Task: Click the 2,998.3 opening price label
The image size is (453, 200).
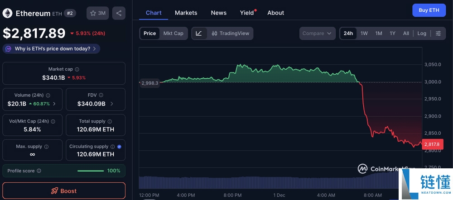Action: (x=149, y=83)
